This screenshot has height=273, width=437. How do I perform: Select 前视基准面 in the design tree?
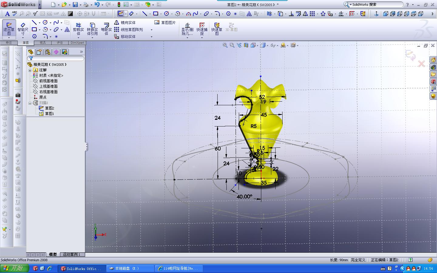click(x=48, y=81)
